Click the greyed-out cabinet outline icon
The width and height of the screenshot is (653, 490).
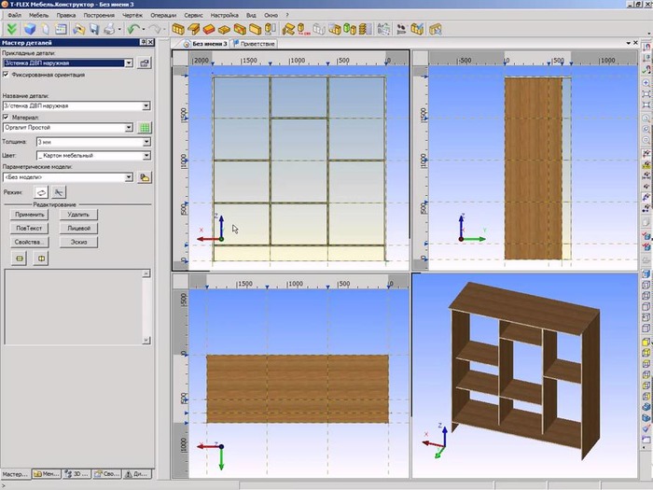[x=319, y=29]
